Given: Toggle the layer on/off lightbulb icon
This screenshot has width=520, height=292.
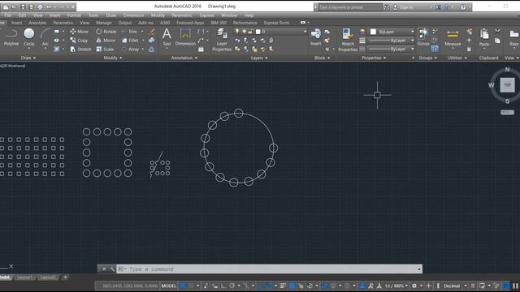Looking at the screenshot, I should click(236, 32).
